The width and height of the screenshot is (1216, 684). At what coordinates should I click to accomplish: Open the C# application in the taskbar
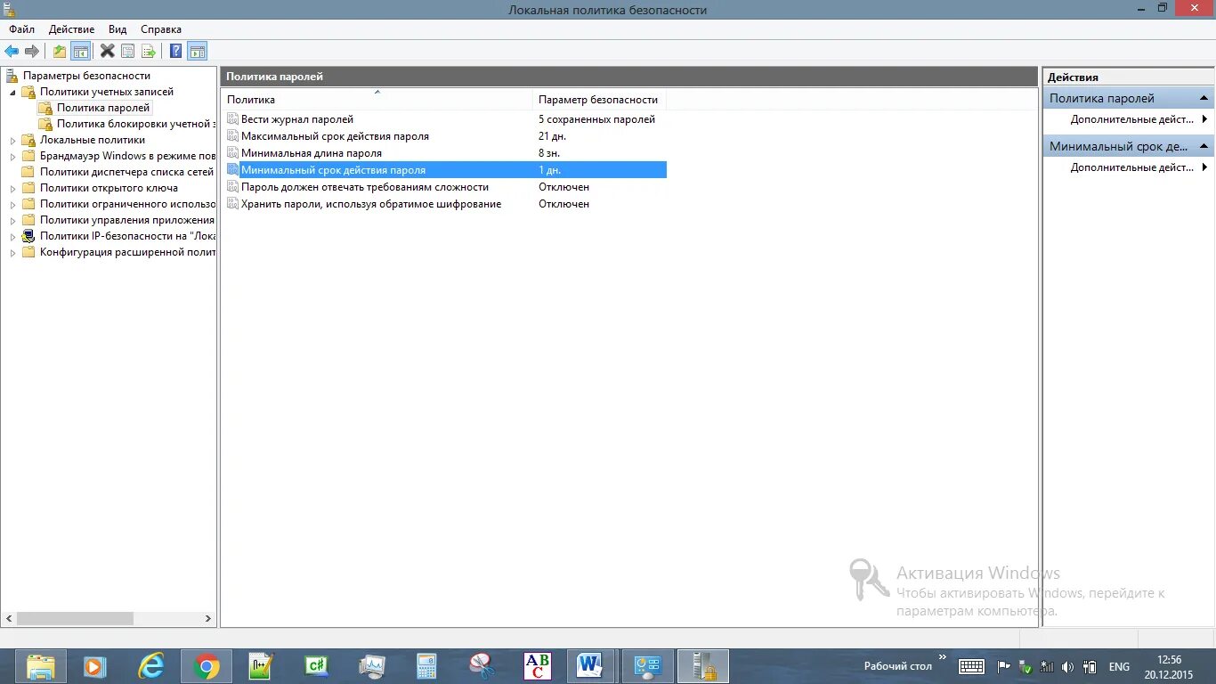pyautogui.click(x=316, y=665)
